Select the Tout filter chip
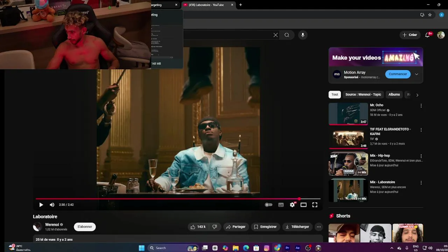Screen dimensions: 448x252 (x=335, y=94)
